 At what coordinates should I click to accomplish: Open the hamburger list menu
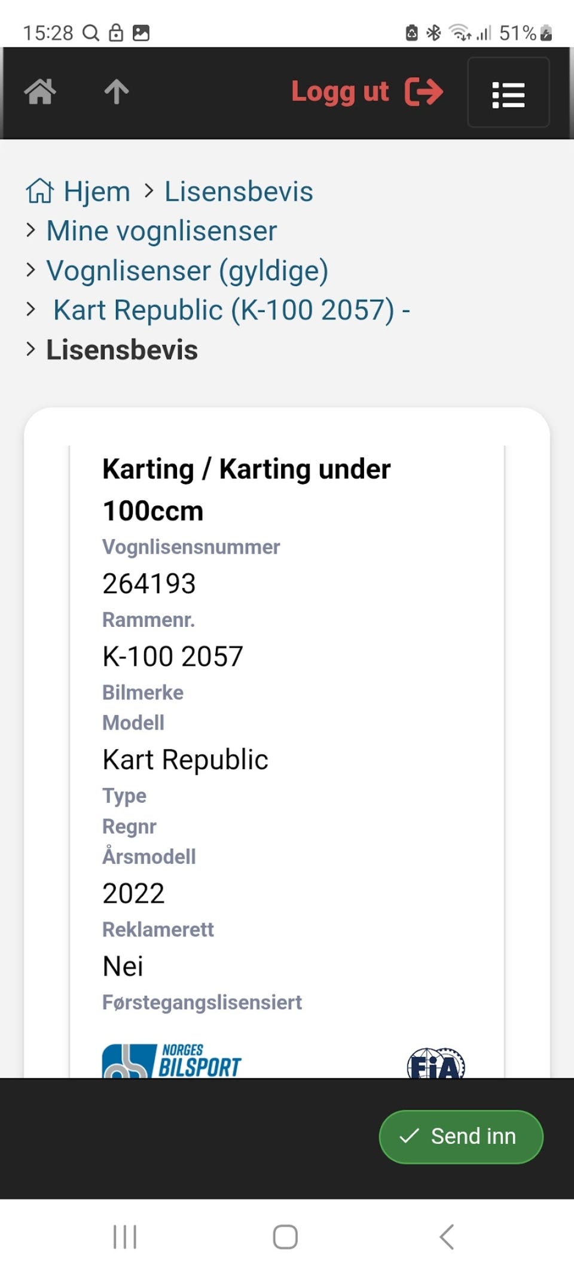[508, 93]
